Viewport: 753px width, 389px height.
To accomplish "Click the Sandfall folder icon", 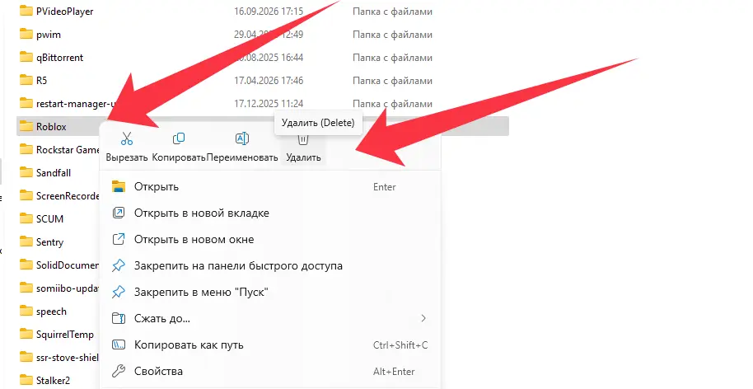I will click(x=26, y=172).
